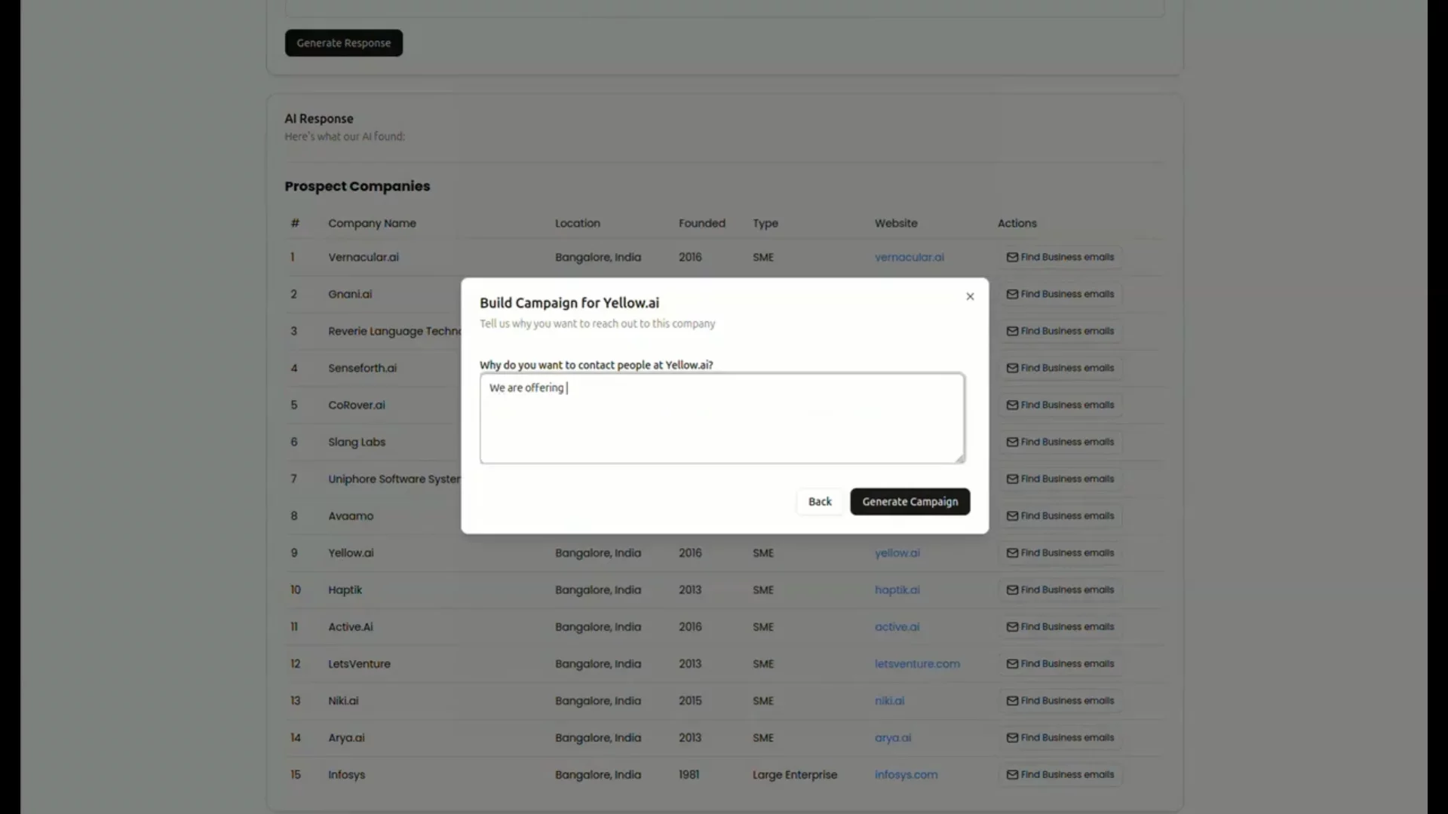
Task: Click the envelope icon for Gnani.ai emails
Action: [1012, 294]
